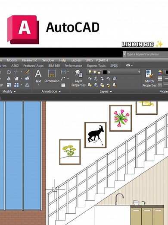The height and width of the screenshot is (225, 168).
Task: Open the Leader tool dropdown arrow
Action: pos(68,78)
